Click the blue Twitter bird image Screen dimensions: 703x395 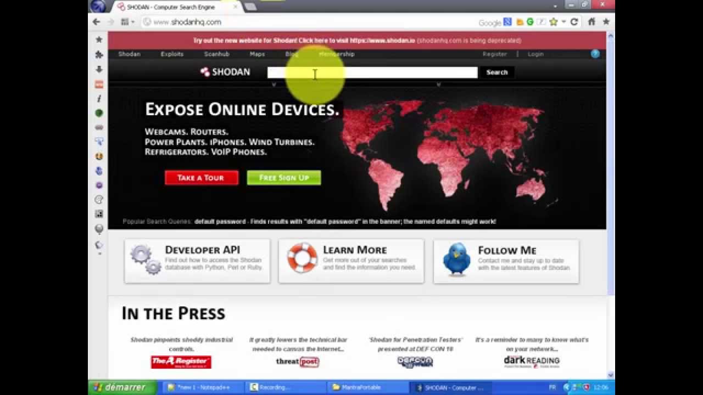[x=457, y=259]
